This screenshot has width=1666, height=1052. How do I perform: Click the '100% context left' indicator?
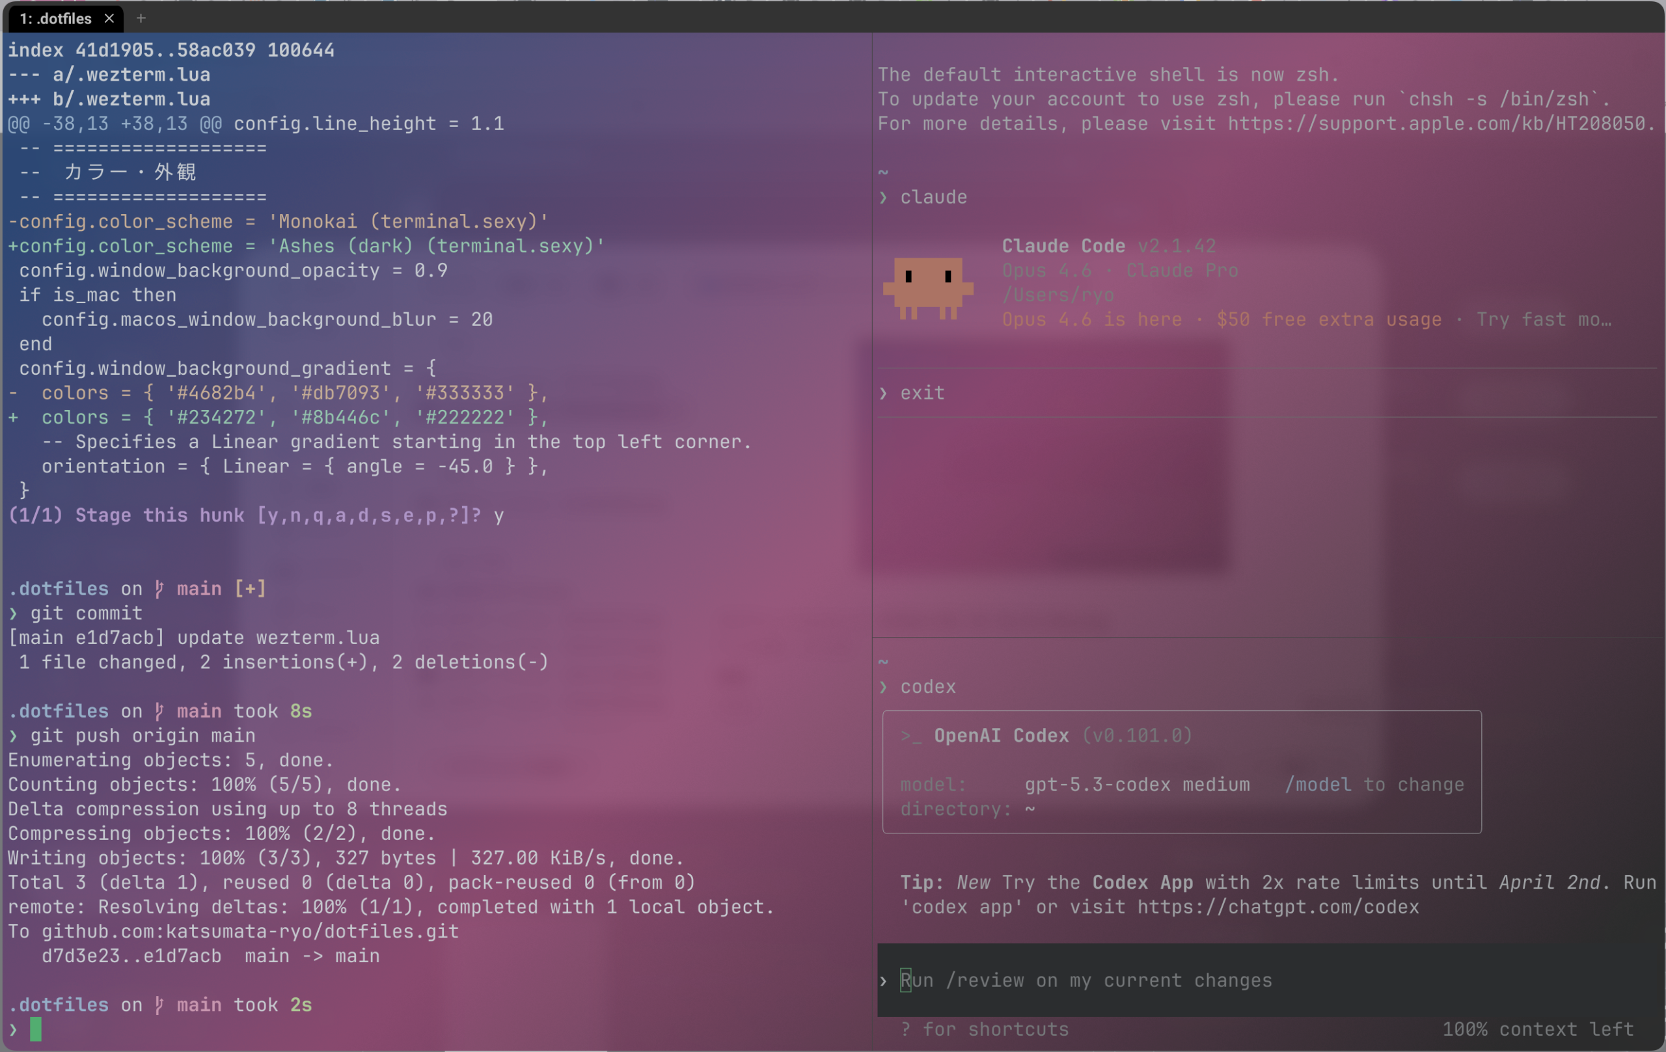point(1536,1029)
